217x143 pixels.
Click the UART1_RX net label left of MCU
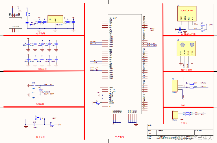click(94, 70)
